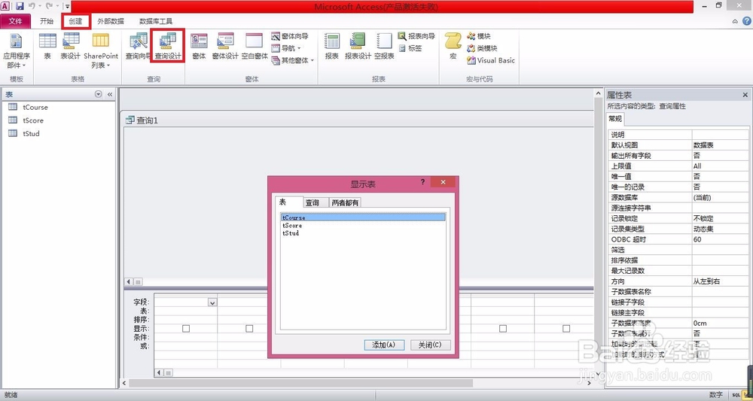This screenshot has height=401, width=753.
Task: Click the bottom horizontal scrollbar
Action: (301, 383)
